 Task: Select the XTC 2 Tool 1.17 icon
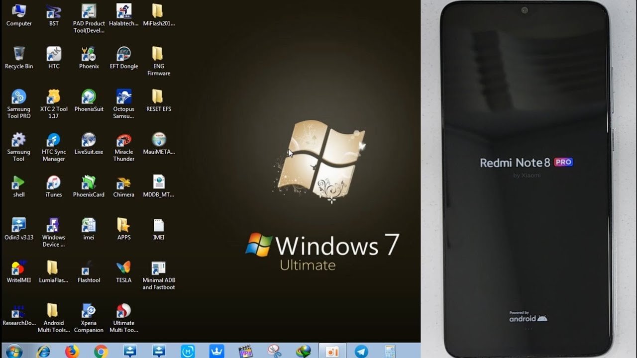[x=54, y=104]
